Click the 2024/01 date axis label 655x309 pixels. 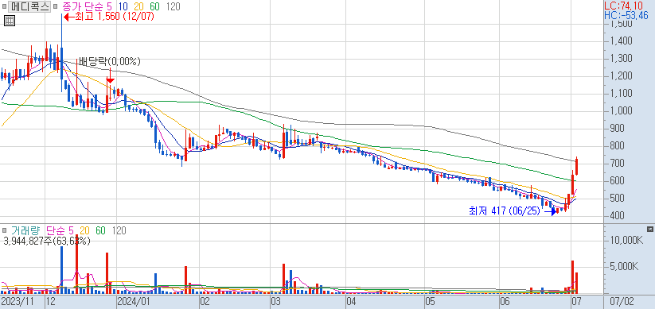pos(133,301)
